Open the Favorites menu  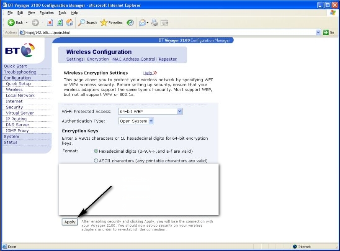[x=46, y=13]
